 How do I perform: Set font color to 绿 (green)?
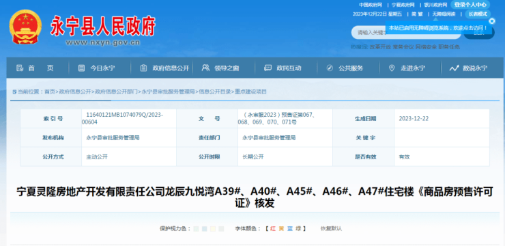click(298, 229)
